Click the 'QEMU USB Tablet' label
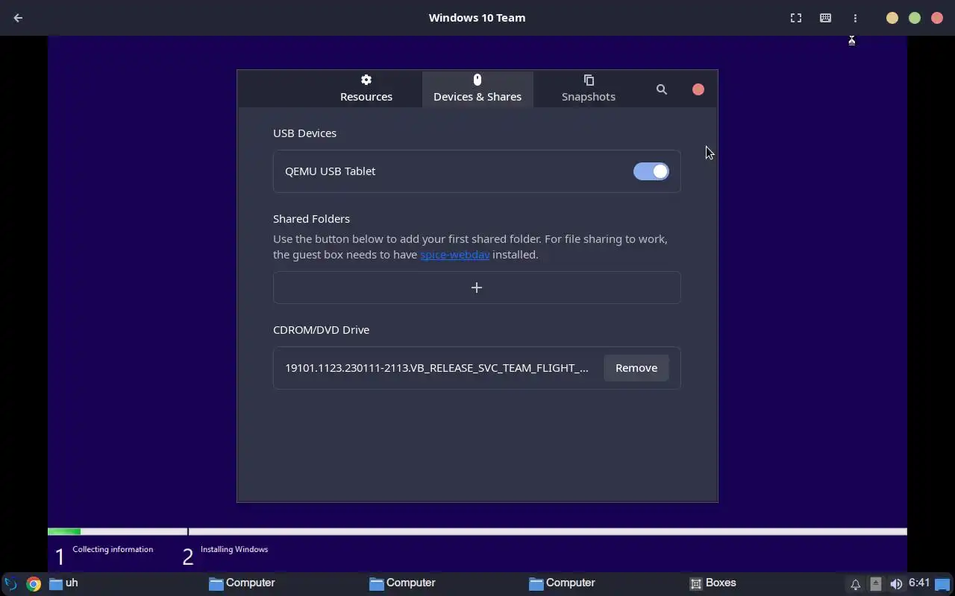The width and height of the screenshot is (955, 596). tap(330, 171)
